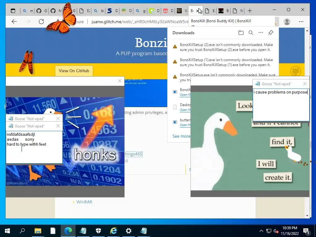Switch to tab with blue S icon
Screen dimensions: 316x237
pos(113,11)
